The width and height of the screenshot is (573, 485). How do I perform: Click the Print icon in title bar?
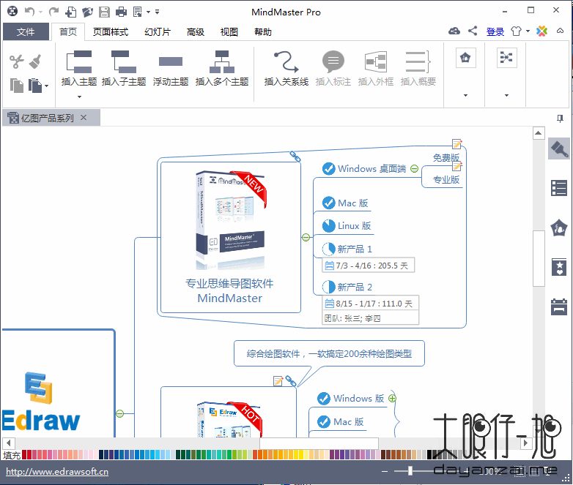click(122, 12)
